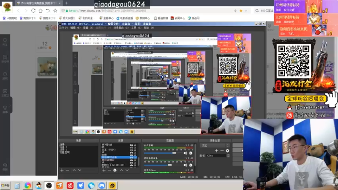338x190 pixels.
Task: Hide the 显示器捕获 source
Action: tap(131, 160)
